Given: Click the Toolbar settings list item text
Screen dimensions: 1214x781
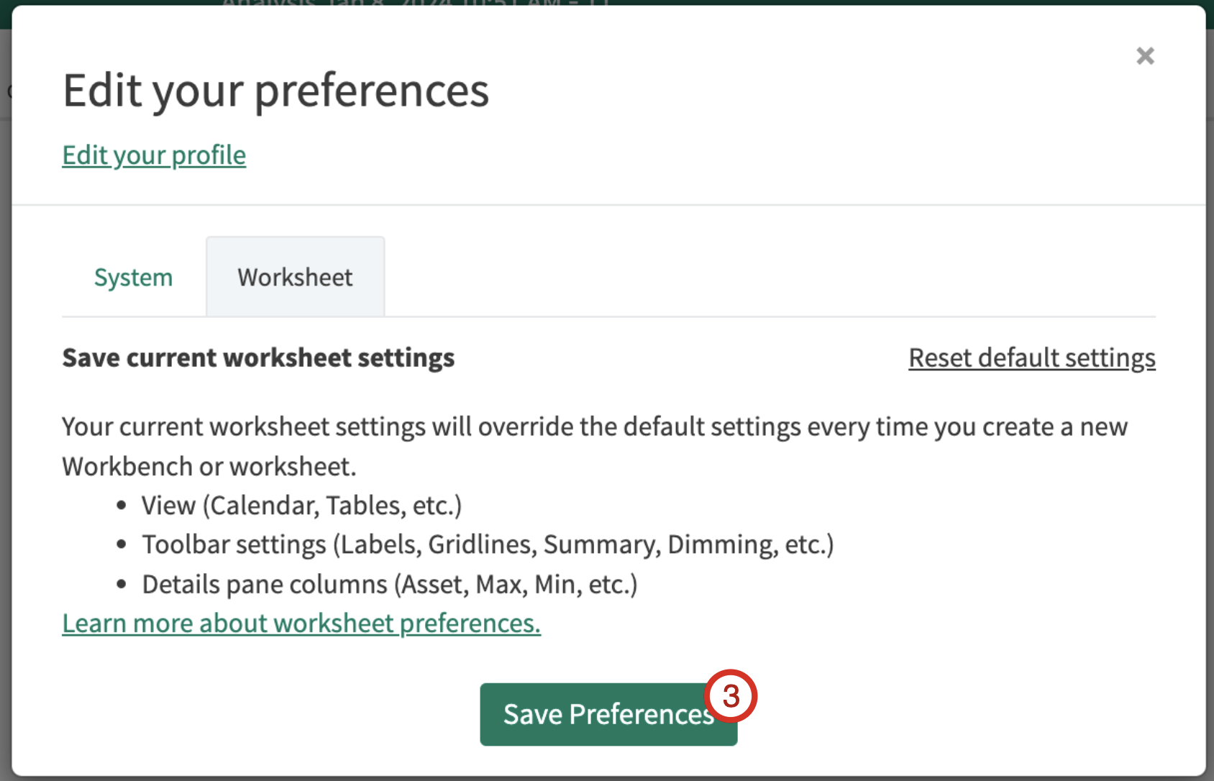Looking at the screenshot, I should pyautogui.click(x=487, y=545).
